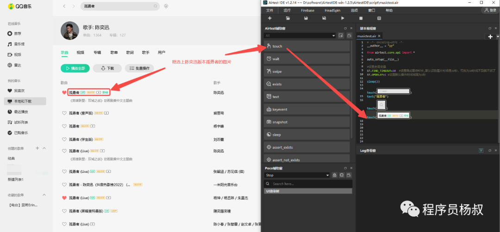Go back in QQ Music navigation

pyautogui.click(x=64, y=6)
